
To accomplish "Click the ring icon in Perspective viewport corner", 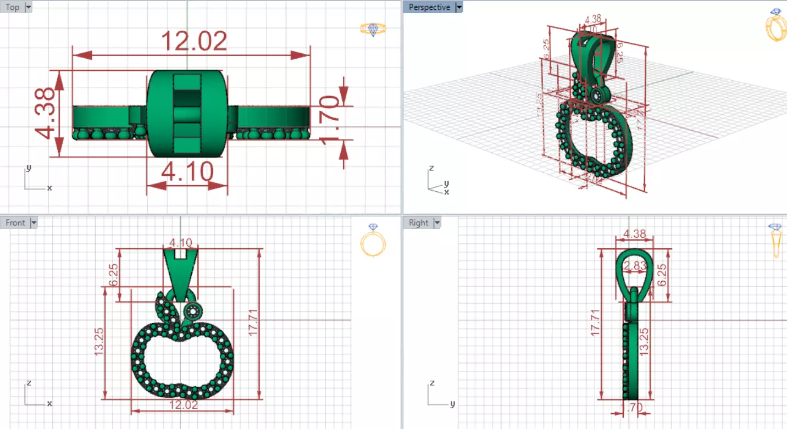I will click(775, 24).
